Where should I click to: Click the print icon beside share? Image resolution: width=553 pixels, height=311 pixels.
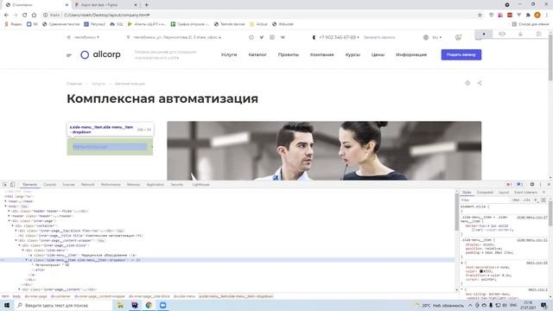pyautogui.click(x=467, y=83)
